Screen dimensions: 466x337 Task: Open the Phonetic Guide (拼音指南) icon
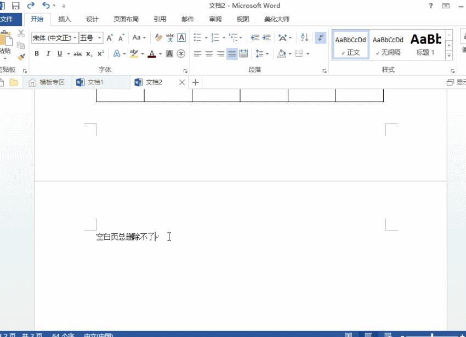tap(171, 38)
